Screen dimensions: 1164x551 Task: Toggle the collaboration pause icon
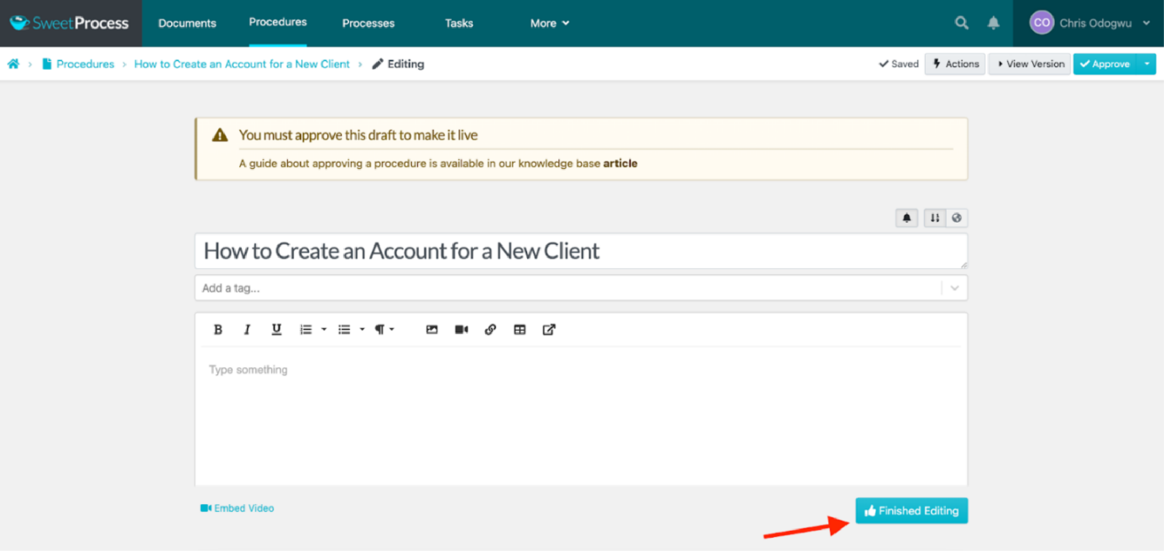click(934, 217)
